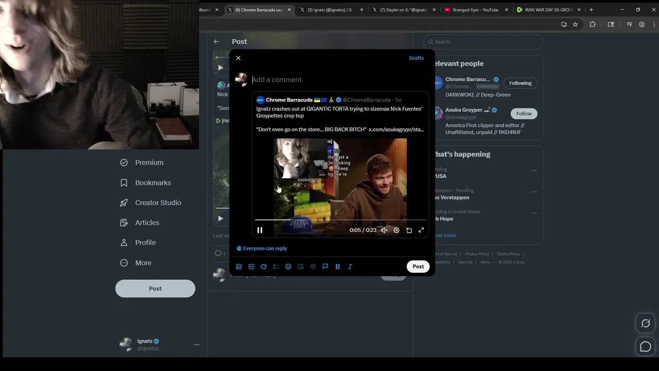The width and height of the screenshot is (659, 371).
Task: Click the Post button in compose dialog
Action: click(418, 266)
